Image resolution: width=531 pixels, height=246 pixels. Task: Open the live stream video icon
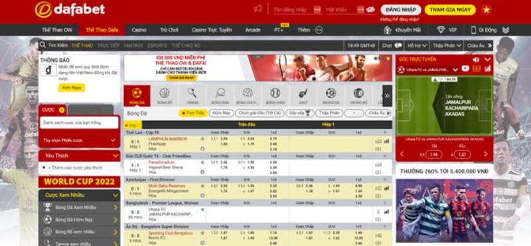tap(465, 69)
